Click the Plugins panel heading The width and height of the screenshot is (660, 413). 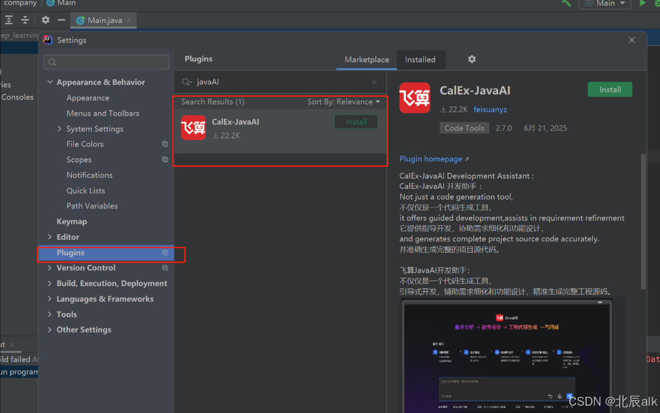[198, 59]
